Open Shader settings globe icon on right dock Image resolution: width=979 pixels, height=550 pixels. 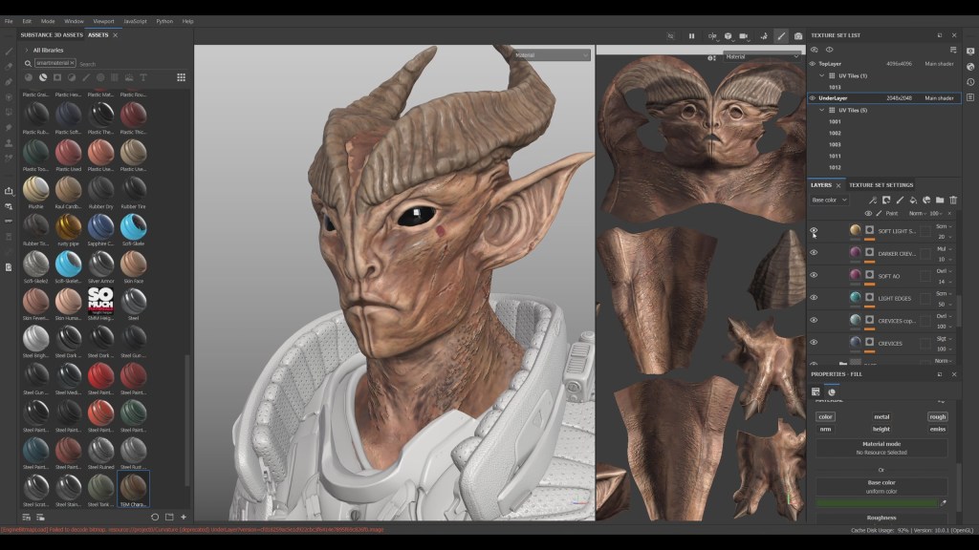coord(970,67)
